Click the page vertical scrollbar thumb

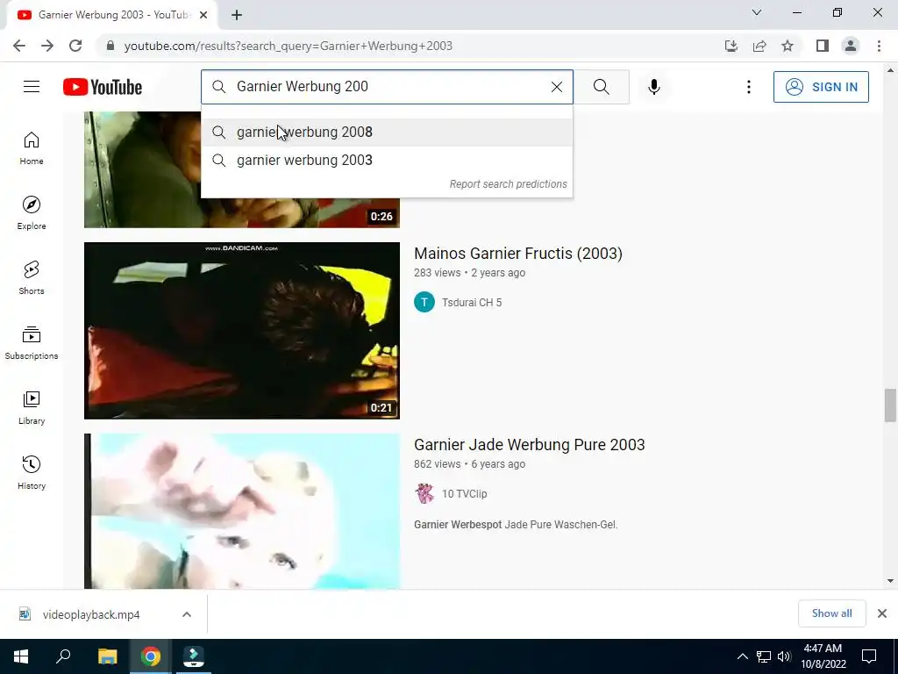click(890, 405)
